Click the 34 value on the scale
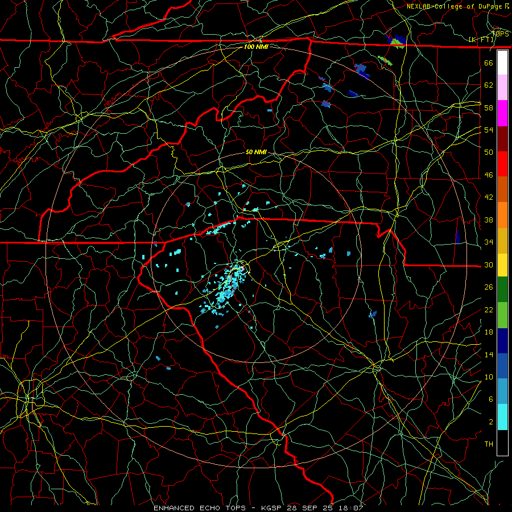512x512 pixels. click(489, 242)
